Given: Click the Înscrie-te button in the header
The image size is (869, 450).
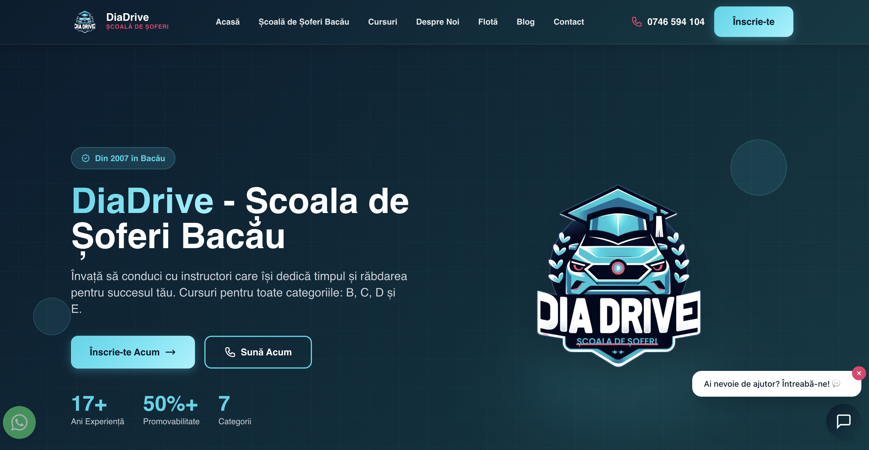Looking at the screenshot, I should pyautogui.click(x=753, y=21).
